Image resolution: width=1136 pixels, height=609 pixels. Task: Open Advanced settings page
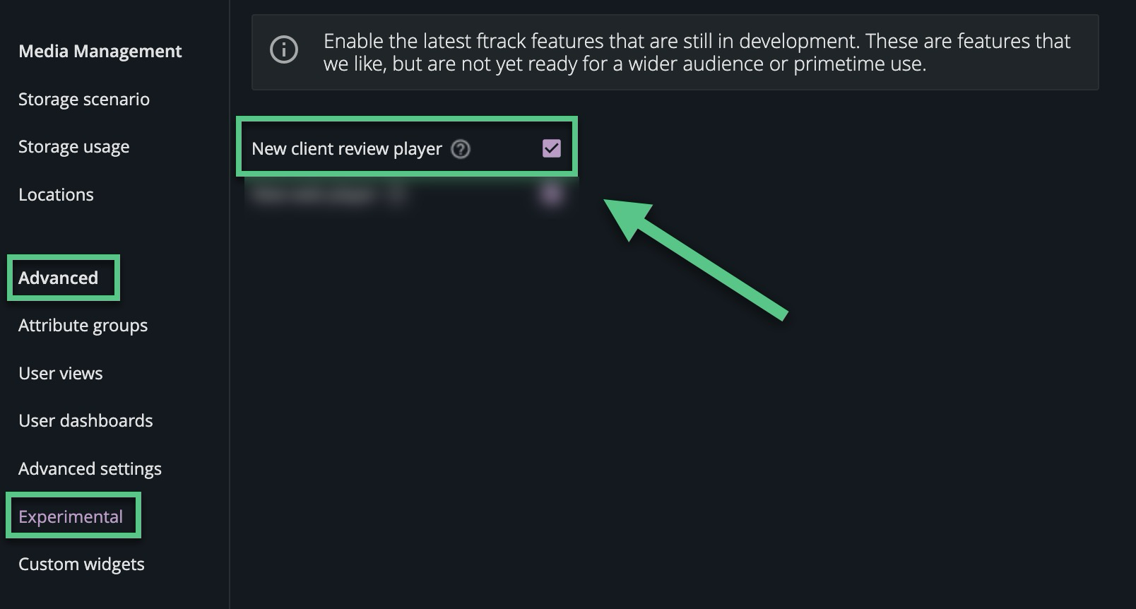pyautogui.click(x=90, y=468)
